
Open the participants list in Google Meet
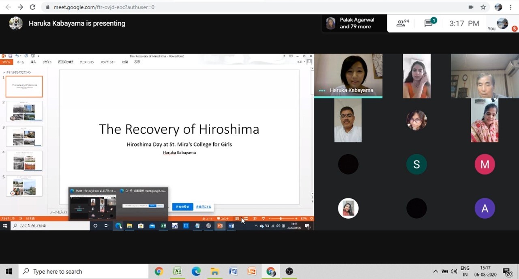coord(401,23)
